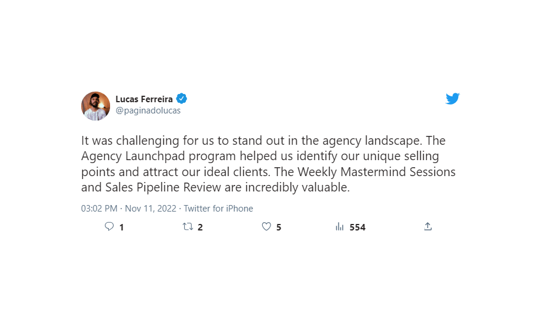This screenshot has width=541, height=325.
Task: Open Lucas Ferreira's profile picture
Action: [95, 106]
